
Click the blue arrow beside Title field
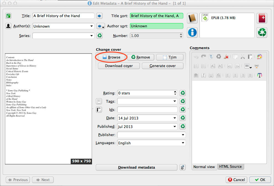pos(99,16)
